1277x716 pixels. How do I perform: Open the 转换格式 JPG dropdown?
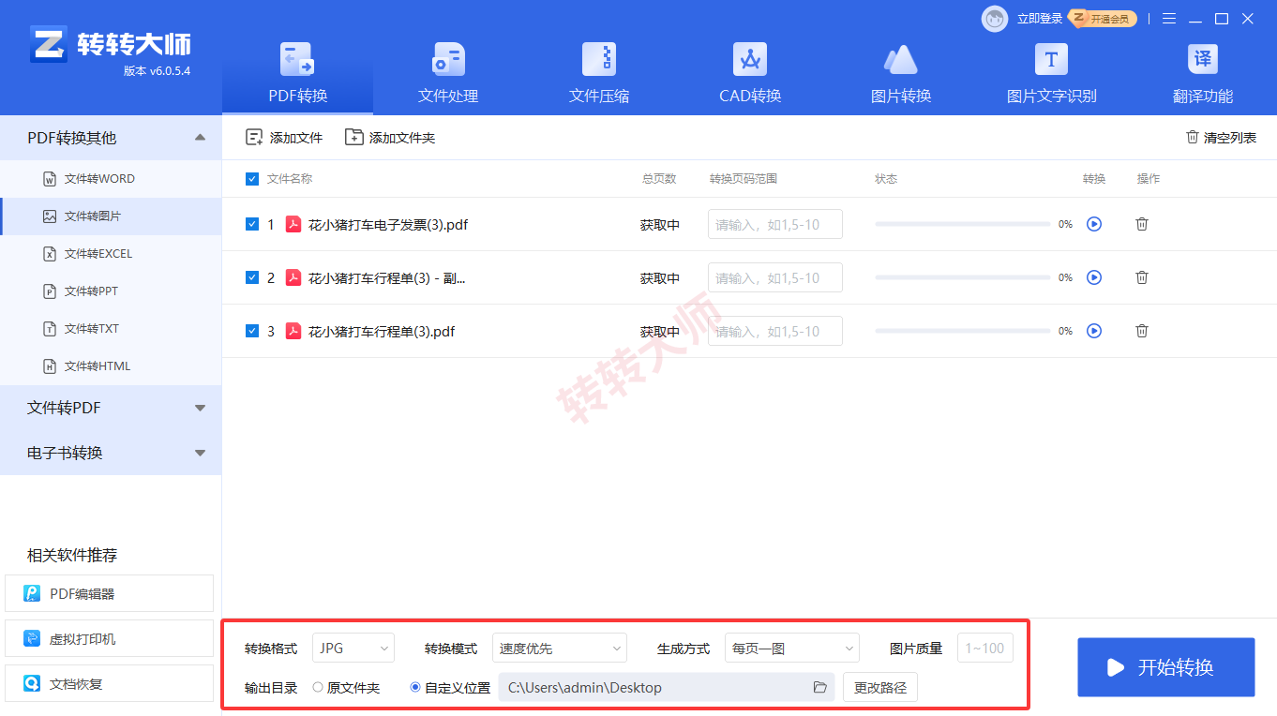[x=353, y=648]
